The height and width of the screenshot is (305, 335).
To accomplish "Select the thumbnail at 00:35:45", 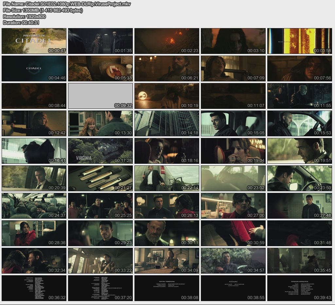I will coord(300,261).
